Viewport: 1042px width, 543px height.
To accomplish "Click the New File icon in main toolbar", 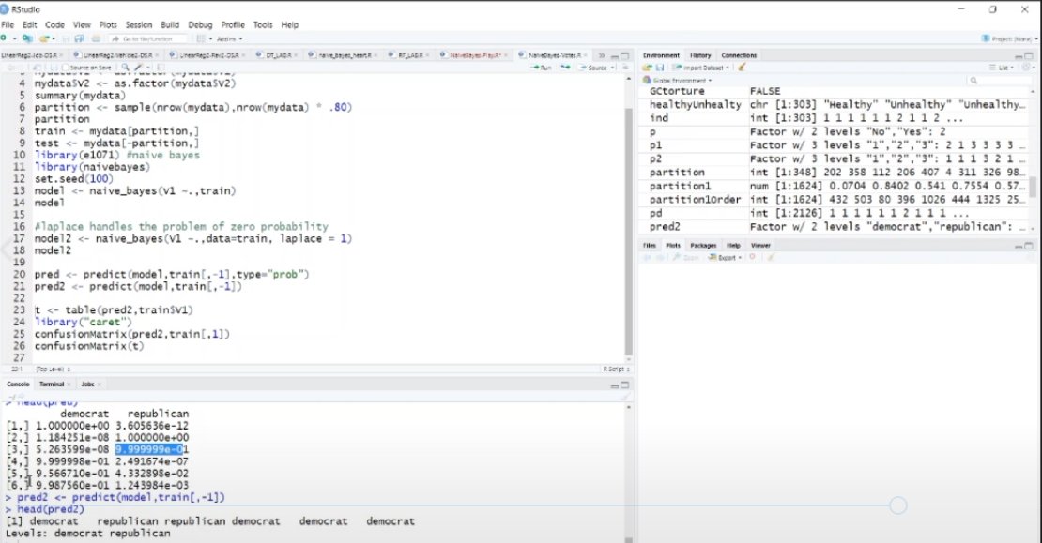I will point(4,38).
